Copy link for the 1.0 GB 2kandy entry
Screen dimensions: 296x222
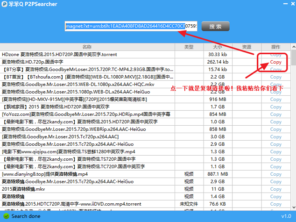(x=275, y=122)
